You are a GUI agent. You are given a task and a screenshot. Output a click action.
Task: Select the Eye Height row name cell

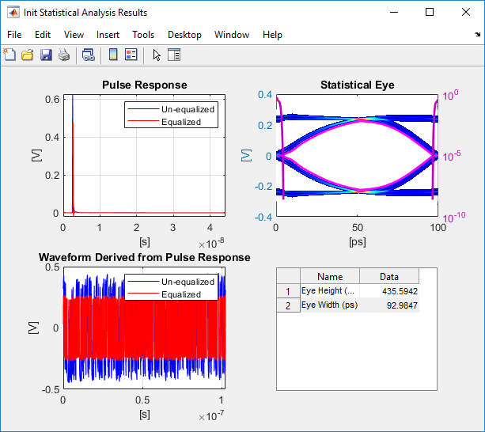[x=330, y=291]
